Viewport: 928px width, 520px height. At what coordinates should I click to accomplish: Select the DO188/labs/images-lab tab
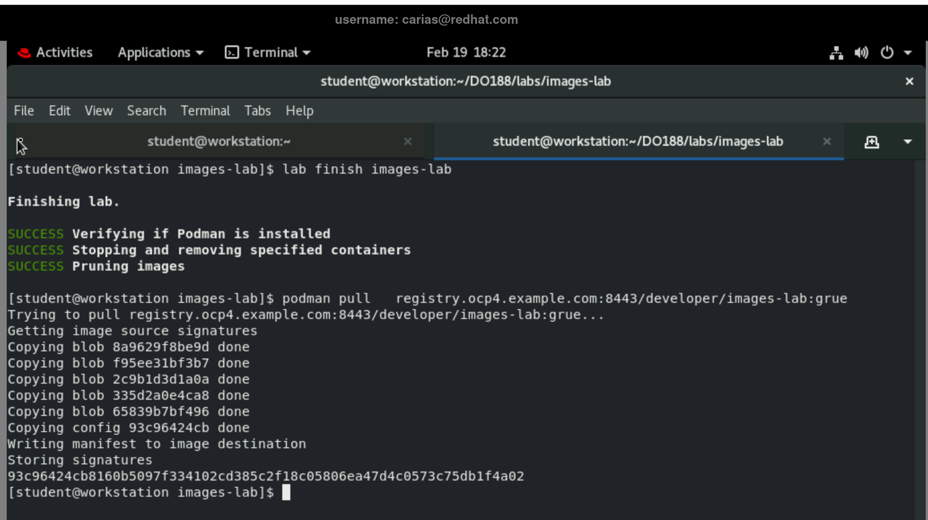point(637,142)
